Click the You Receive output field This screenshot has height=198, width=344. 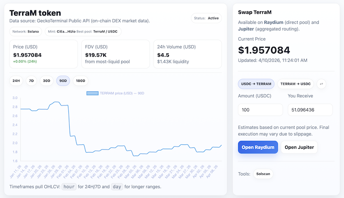click(310, 110)
